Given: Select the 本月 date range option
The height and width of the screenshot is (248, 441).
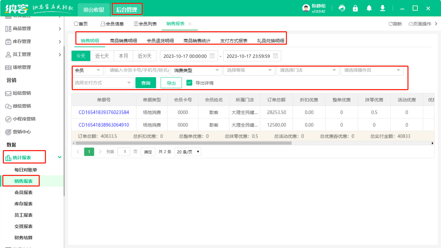Looking at the screenshot, I should click(x=123, y=56).
